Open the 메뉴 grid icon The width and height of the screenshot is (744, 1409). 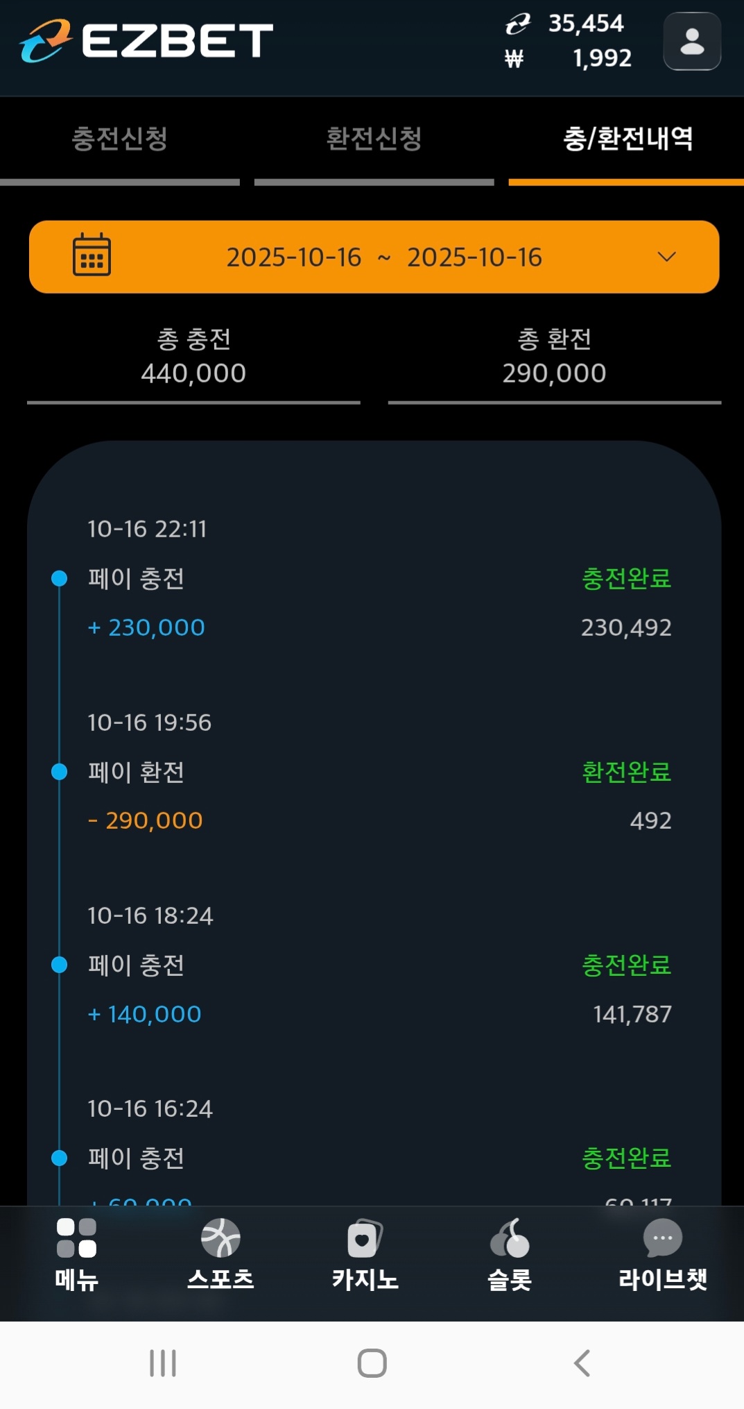[x=76, y=1238]
